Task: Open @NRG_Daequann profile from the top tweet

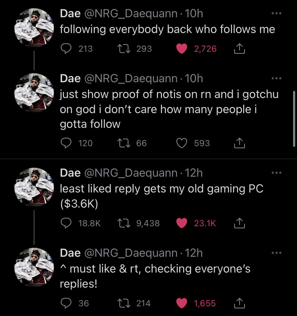Action: point(130,14)
